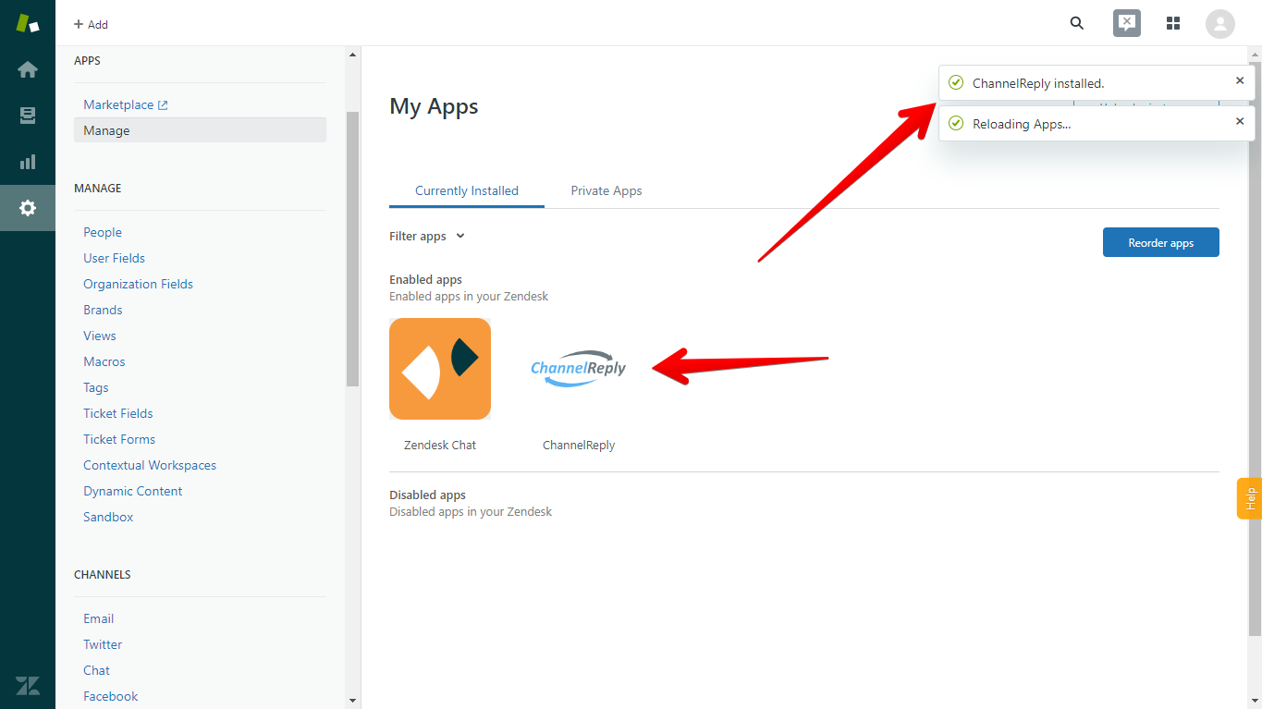This screenshot has height=709, width=1262.
Task: Click the admin sidebar scroll up arrow
Action: coord(352,55)
